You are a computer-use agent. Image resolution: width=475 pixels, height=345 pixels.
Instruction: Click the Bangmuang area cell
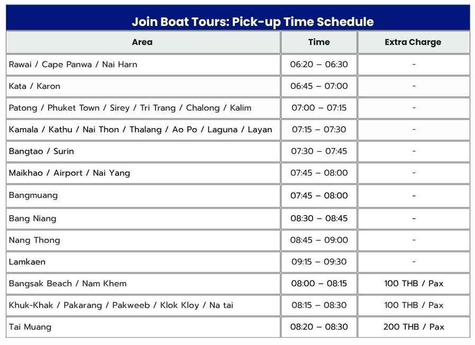[x=33, y=195]
